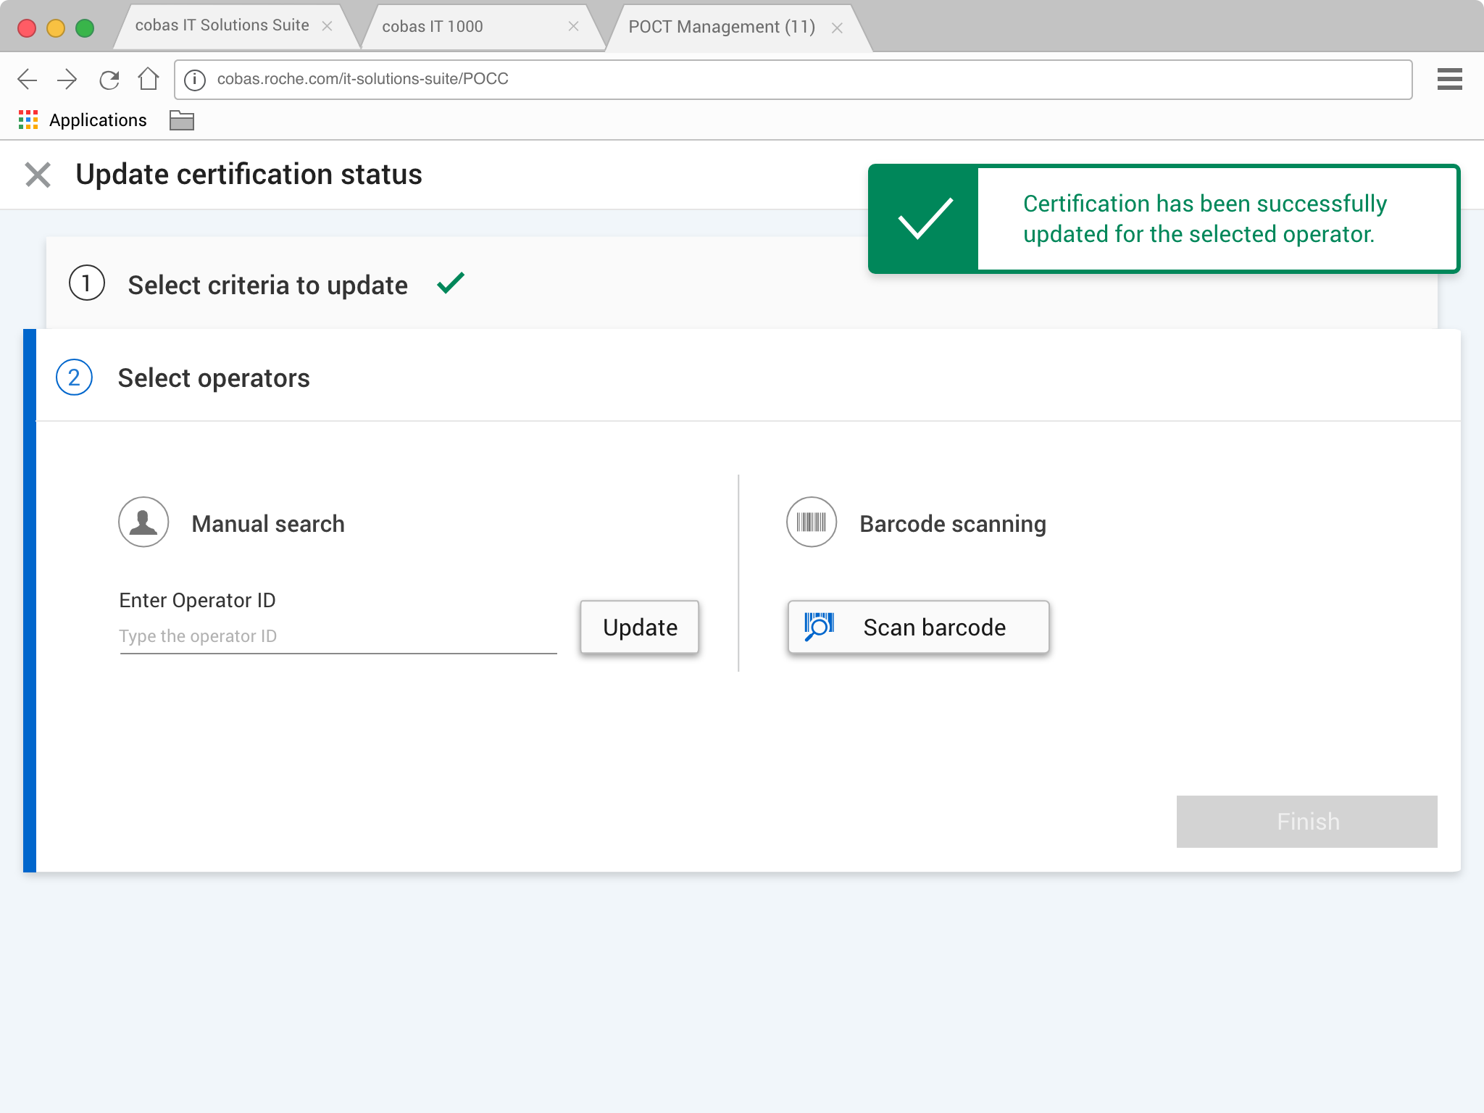Click the site info icon in the address bar
The image size is (1484, 1113).
coord(195,80)
